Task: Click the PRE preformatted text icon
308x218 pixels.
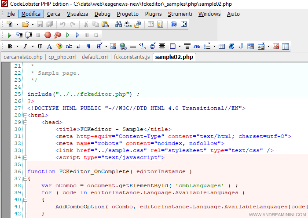Action: tap(197, 47)
